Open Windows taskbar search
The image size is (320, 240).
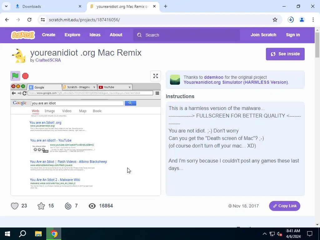(x=22, y=234)
